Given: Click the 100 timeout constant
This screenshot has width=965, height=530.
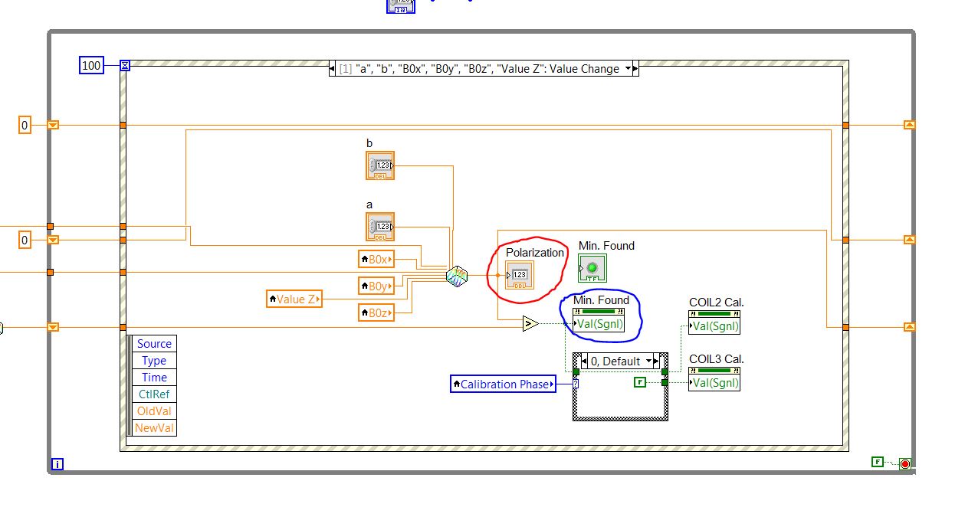Looking at the screenshot, I should (90, 65).
